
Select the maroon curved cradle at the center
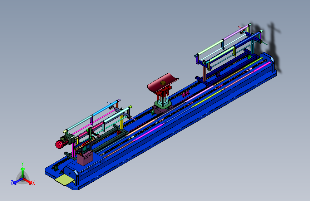(x=163, y=83)
